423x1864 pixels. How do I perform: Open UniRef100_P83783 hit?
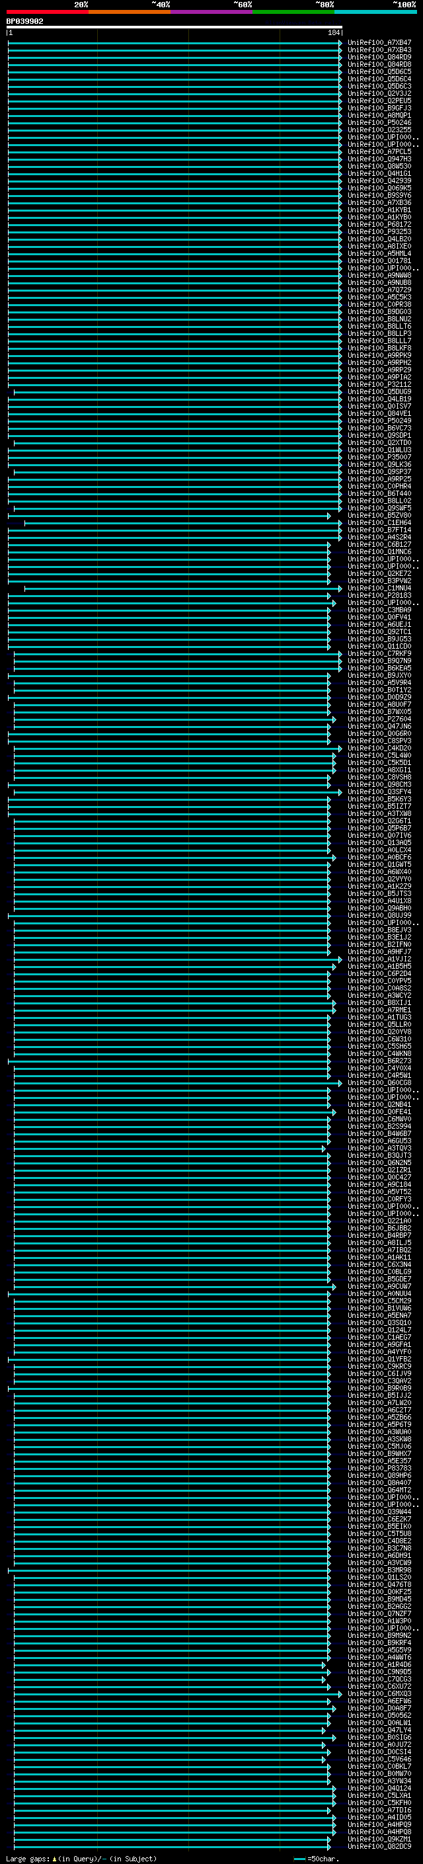[379, 1468]
